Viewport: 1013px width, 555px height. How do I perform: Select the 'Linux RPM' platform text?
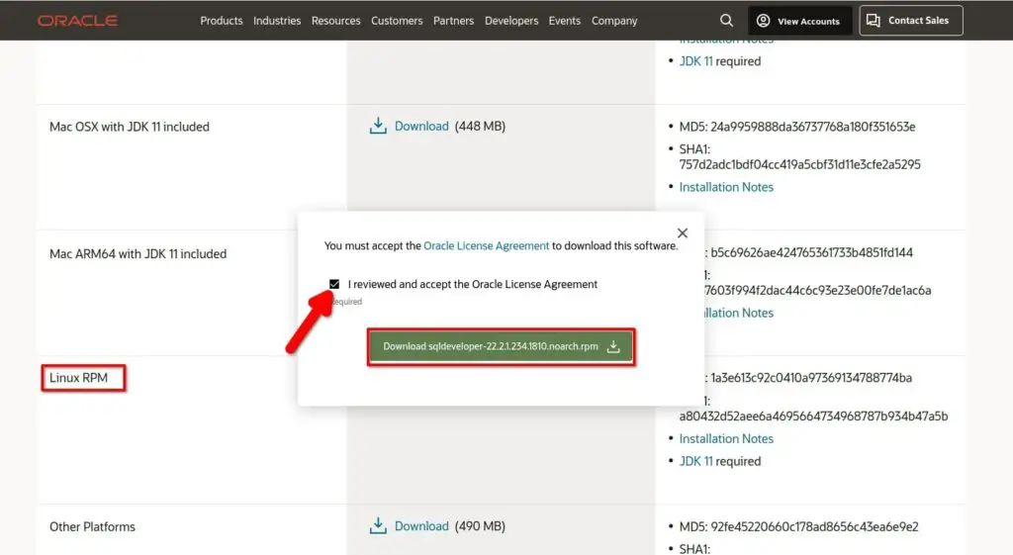(x=79, y=377)
